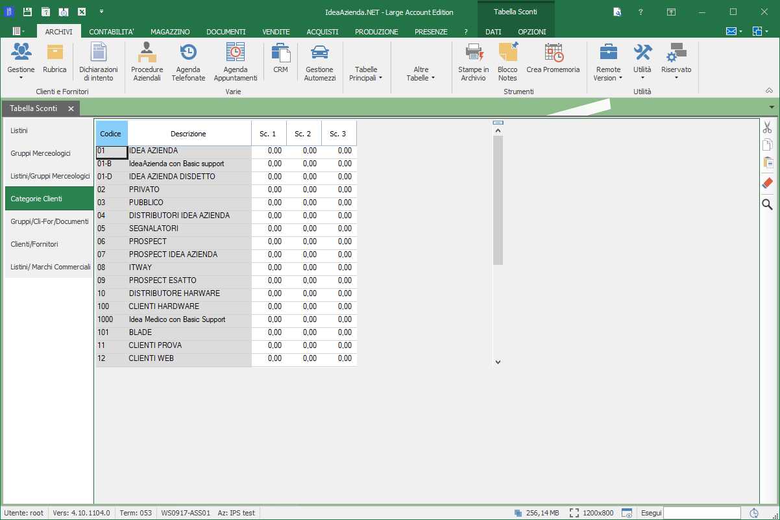
Task: Select Clienti/Fornitori side item
Action: click(x=49, y=244)
